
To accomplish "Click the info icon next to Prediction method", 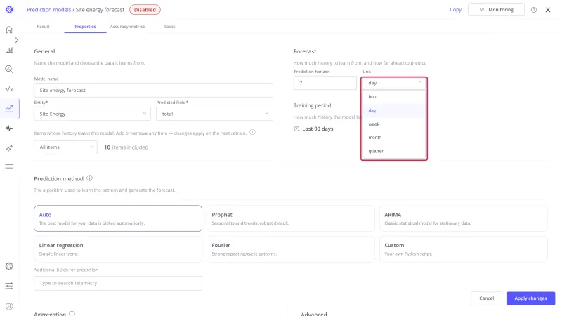I will pos(89,178).
